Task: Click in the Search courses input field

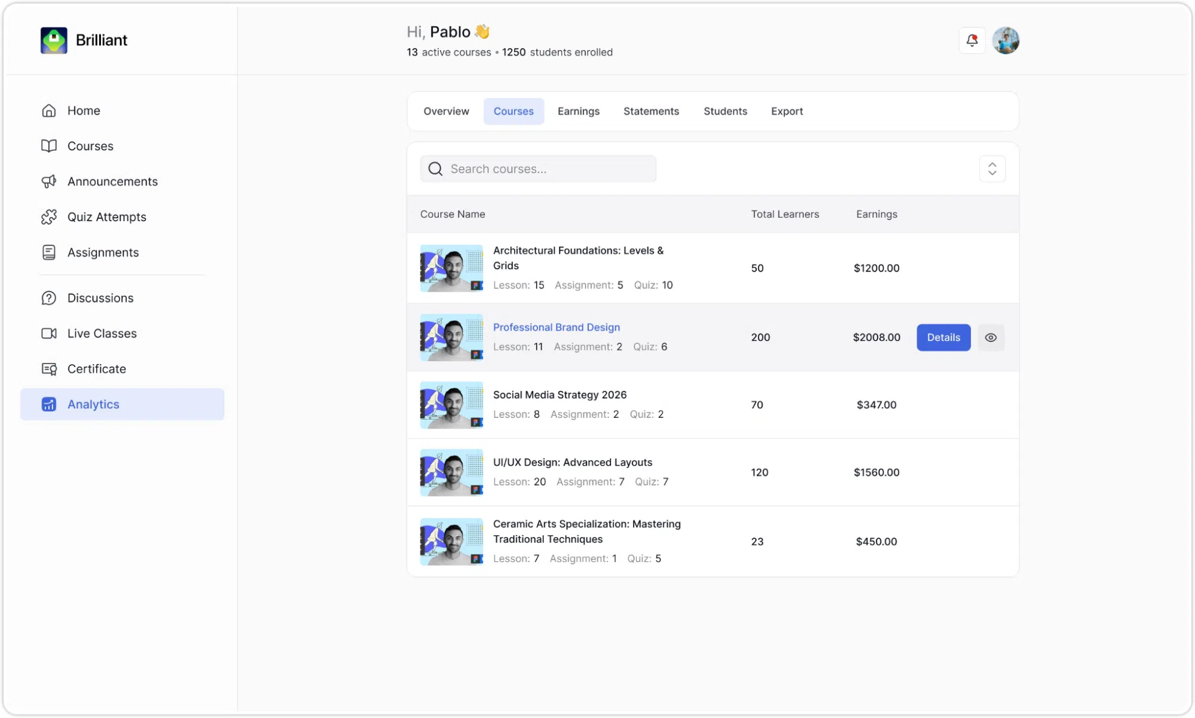Action: coord(538,169)
